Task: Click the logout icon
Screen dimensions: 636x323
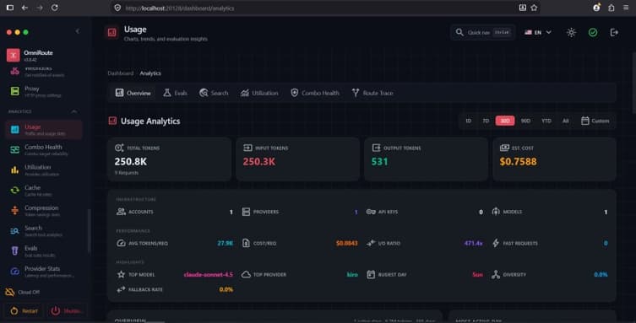Action: point(614,32)
